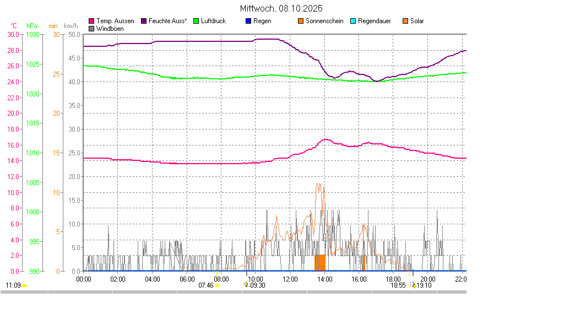Click the marker icon at 09:30
Screen dimensions: 564x335
point(246,285)
